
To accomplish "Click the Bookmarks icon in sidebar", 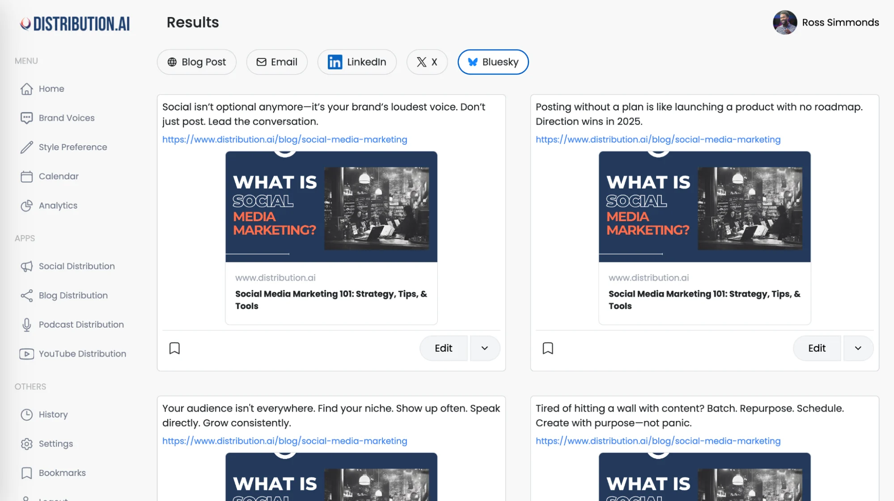I will point(27,473).
